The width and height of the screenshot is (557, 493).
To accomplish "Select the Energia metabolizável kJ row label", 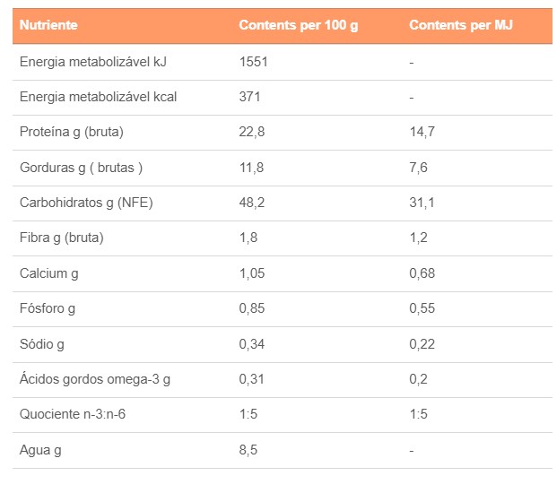I will pos(92,62).
